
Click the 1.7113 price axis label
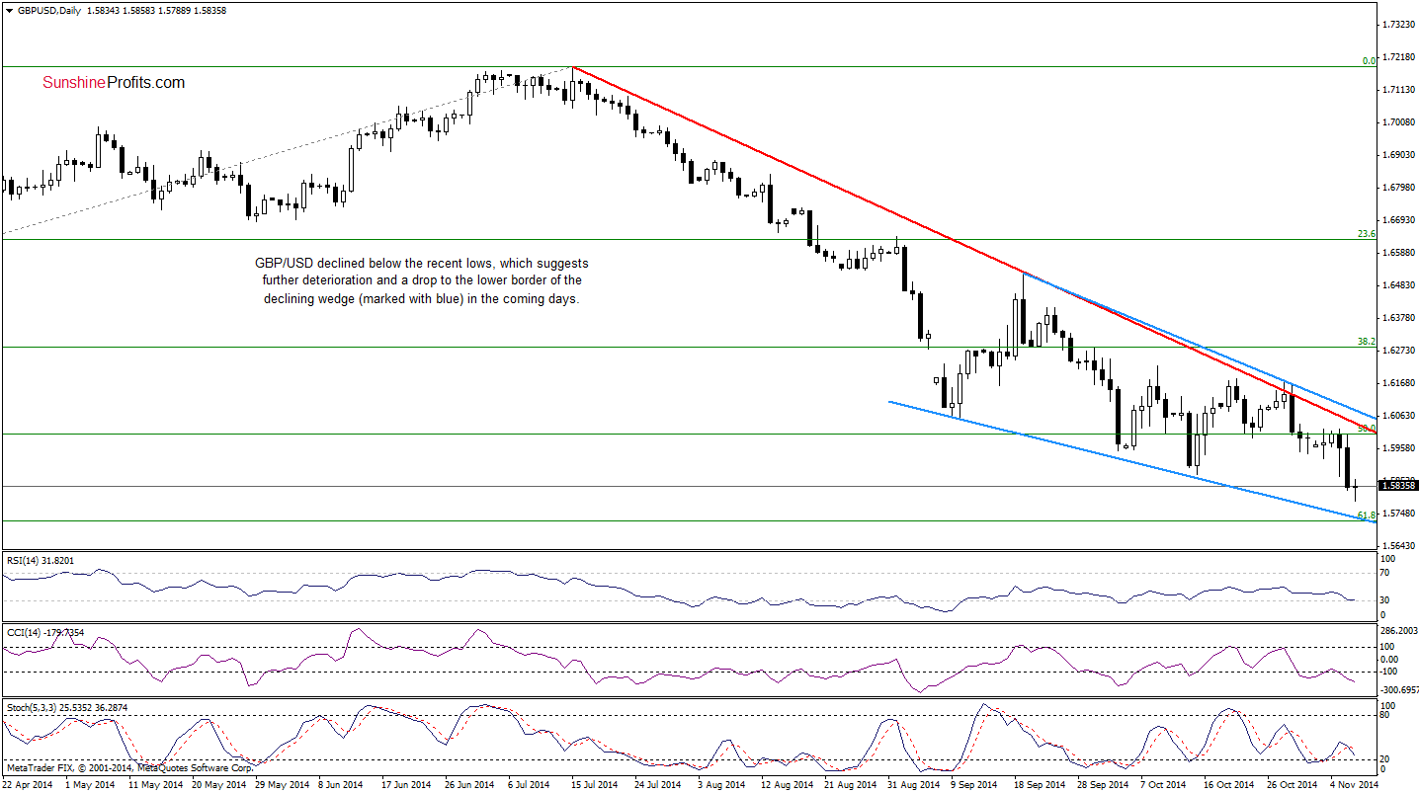click(1398, 89)
